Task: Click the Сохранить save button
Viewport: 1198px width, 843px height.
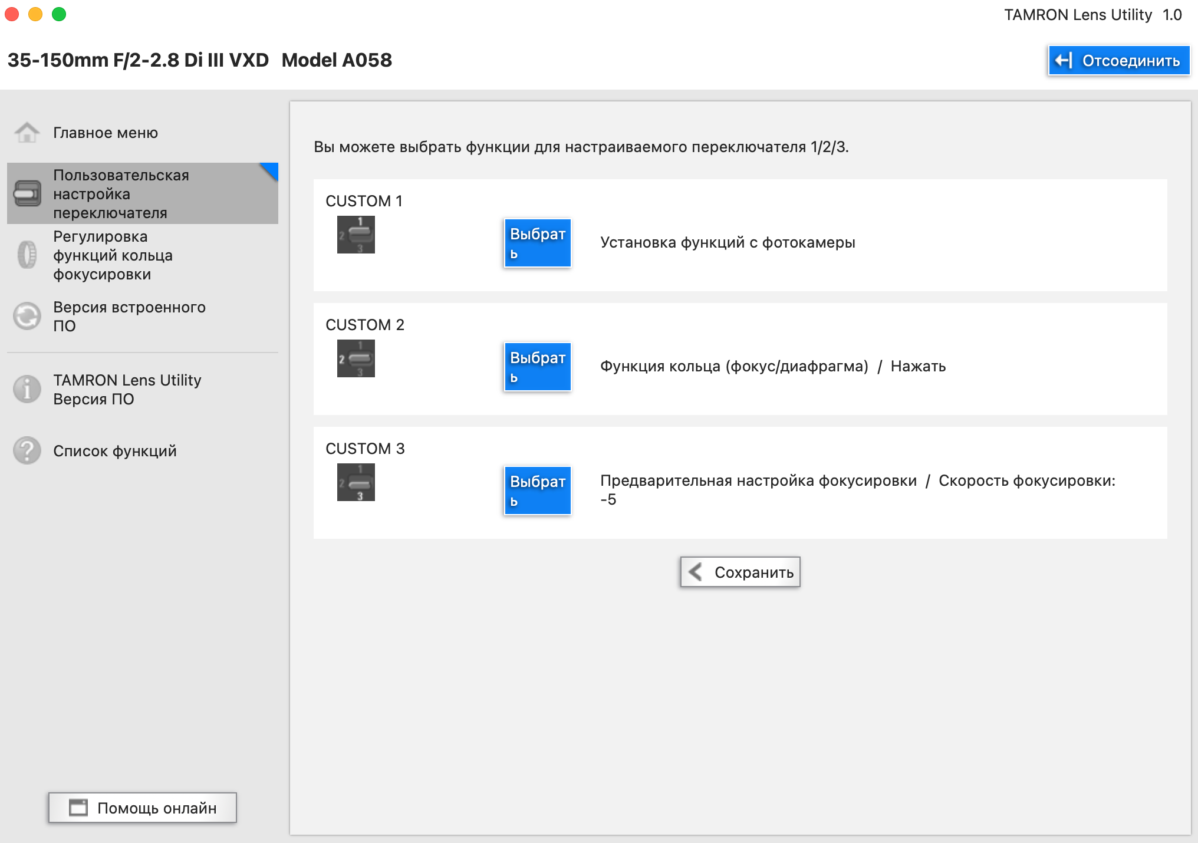Action: tap(740, 572)
